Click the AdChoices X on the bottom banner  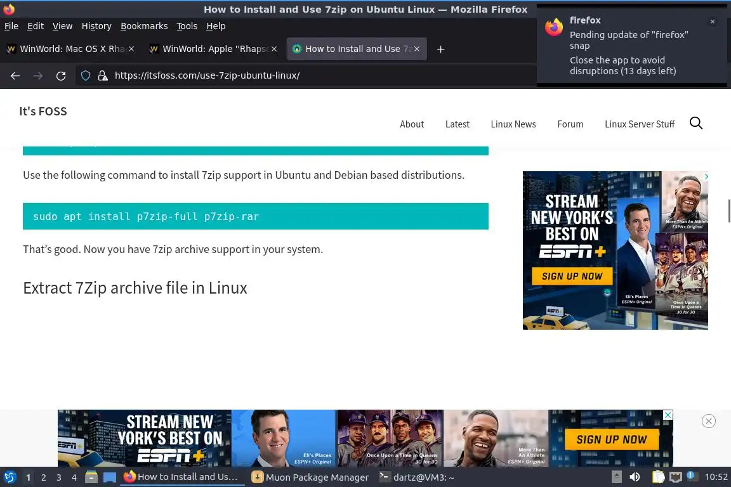[x=668, y=415]
